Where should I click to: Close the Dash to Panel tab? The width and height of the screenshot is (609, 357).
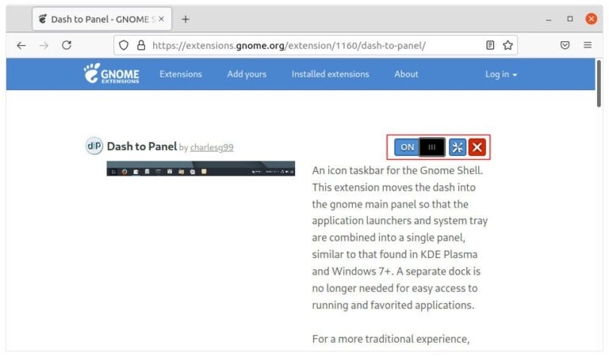click(162, 19)
